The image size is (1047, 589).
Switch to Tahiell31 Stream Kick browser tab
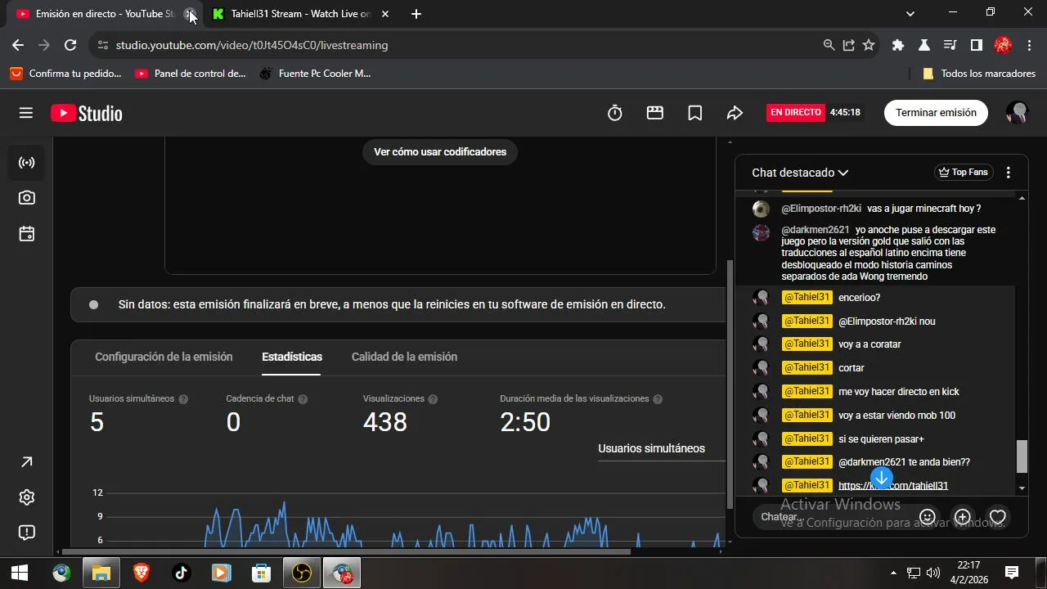300,14
